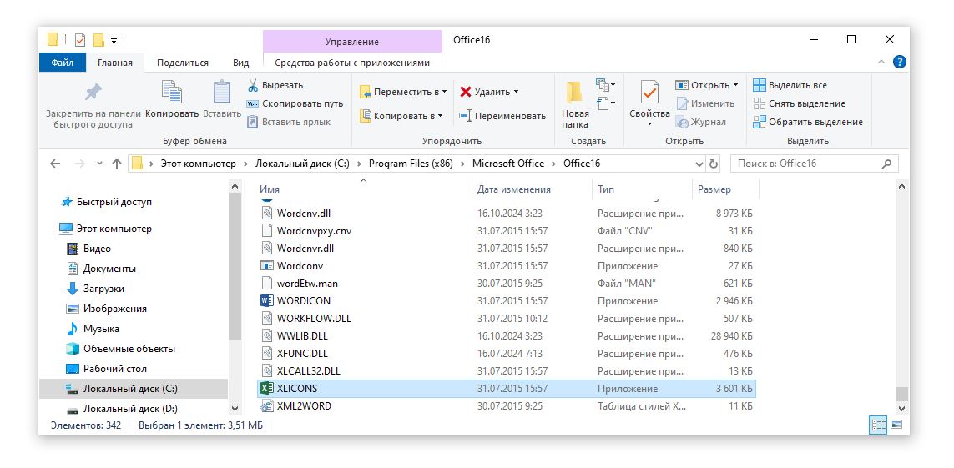Select WWLIB.DLL file
954x468 pixels.
(x=506, y=335)
